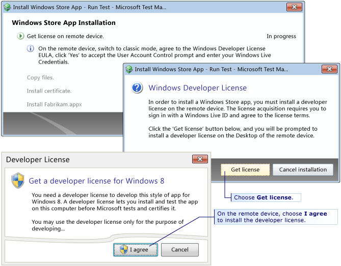Click Cancel in Developer License dialog
The image size is (341, 266).
coord(179,250)
